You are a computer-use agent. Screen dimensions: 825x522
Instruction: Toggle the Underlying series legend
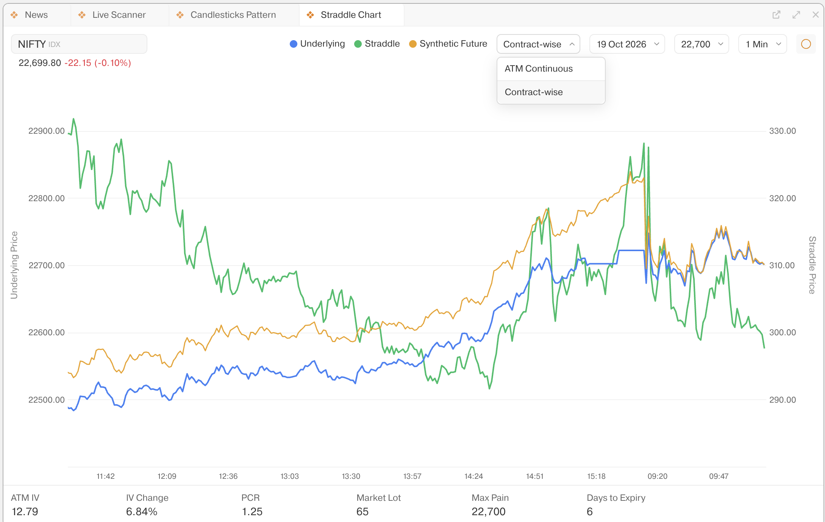[x=317, y=44]
